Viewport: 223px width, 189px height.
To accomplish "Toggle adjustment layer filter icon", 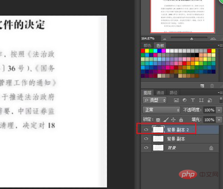I will coord(185,100).
